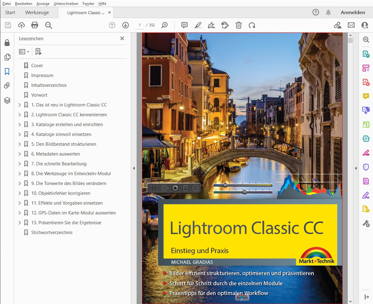Go to previous page arrow
373x304 pixels.
coord(112,25)
